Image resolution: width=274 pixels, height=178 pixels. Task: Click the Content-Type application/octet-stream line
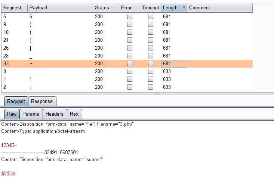[43, 131]
